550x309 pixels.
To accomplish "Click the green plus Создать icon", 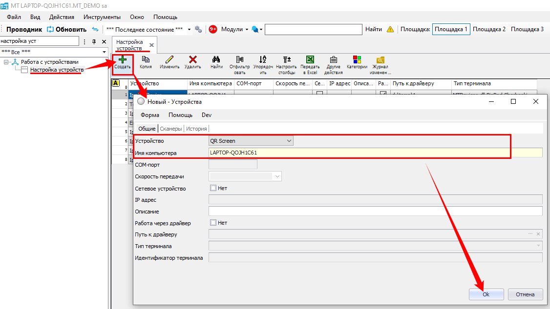I will [123, 60].
